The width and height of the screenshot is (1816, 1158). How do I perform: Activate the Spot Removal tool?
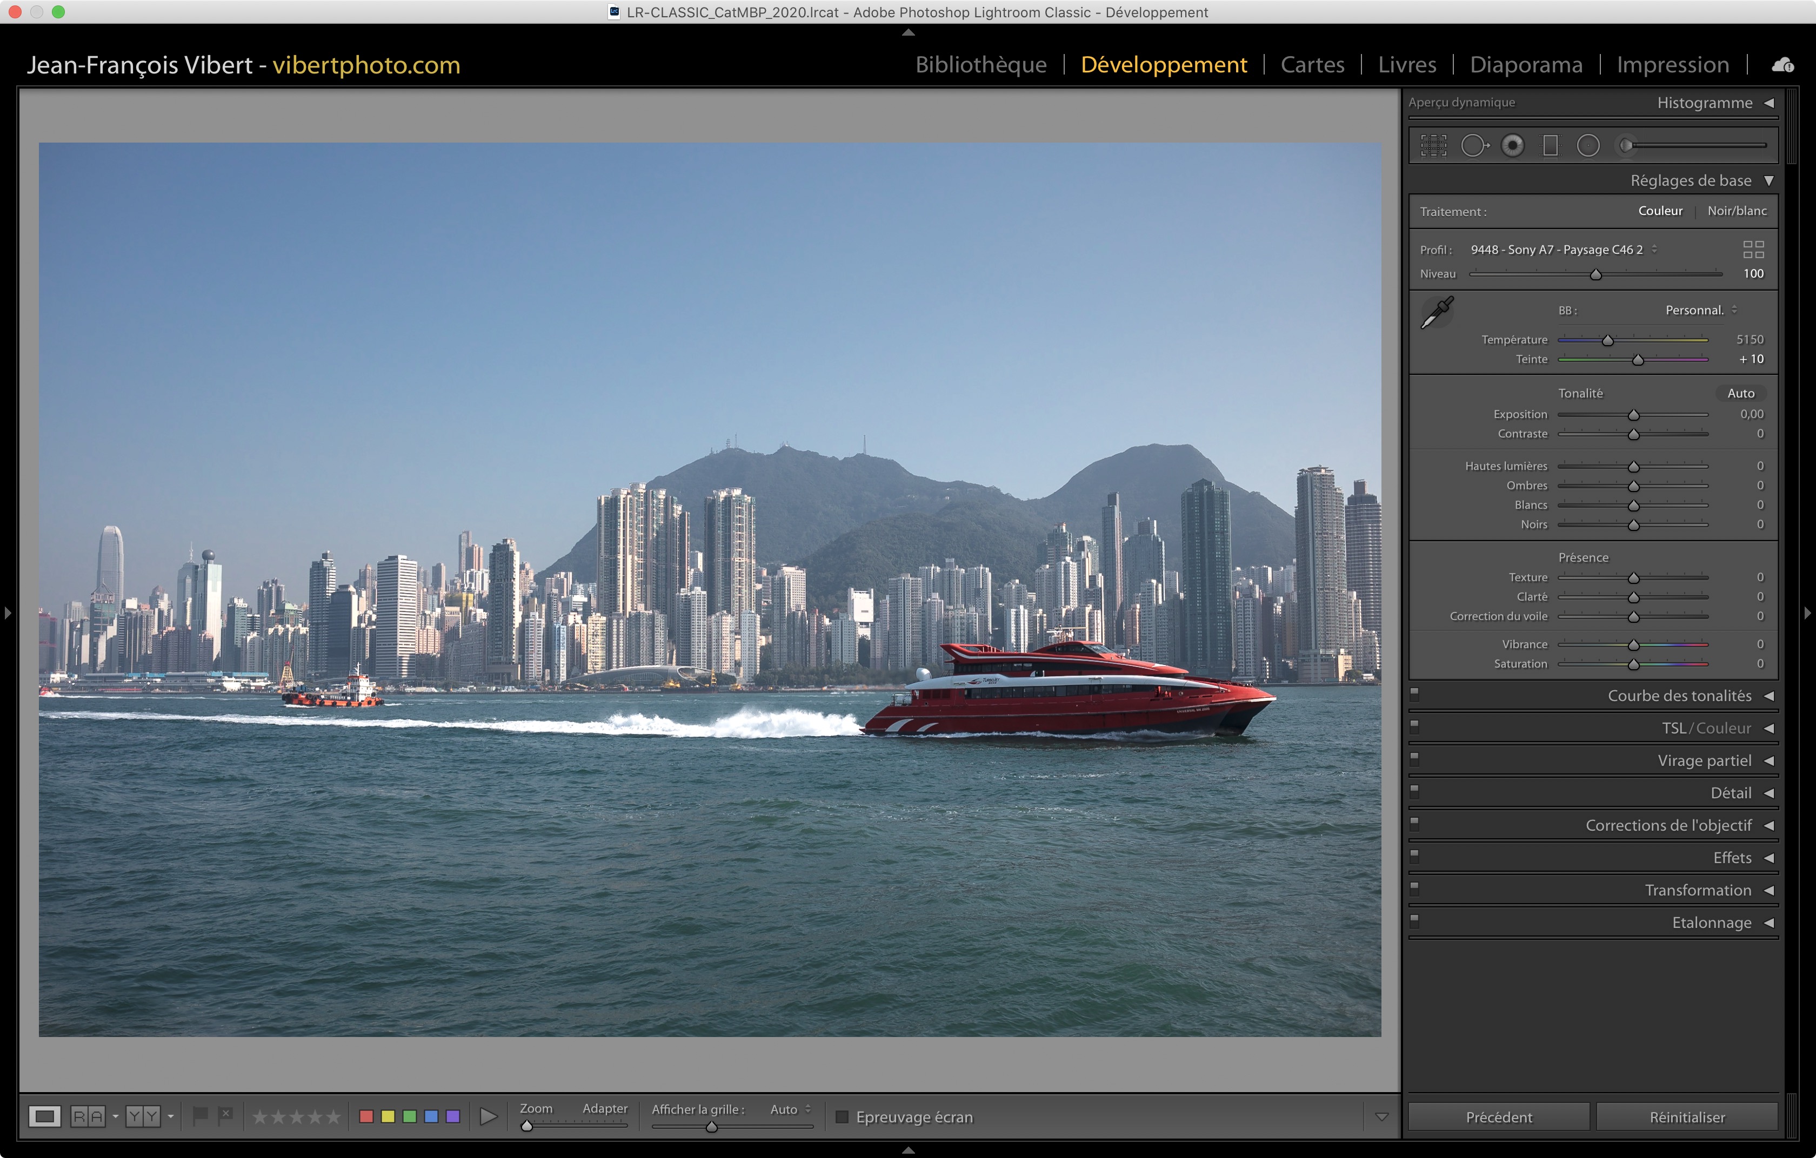tap(1474, 145)
